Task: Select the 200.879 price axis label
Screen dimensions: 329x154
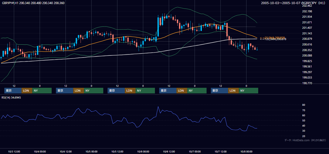Action: click(x=307, y=39)
